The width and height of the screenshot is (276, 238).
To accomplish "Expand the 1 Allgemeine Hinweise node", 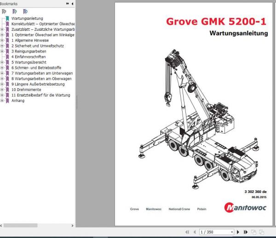I will tap(2, 40).
